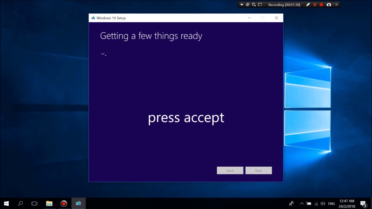Close the Windows 10 Setup window

(x=276, y=18)
